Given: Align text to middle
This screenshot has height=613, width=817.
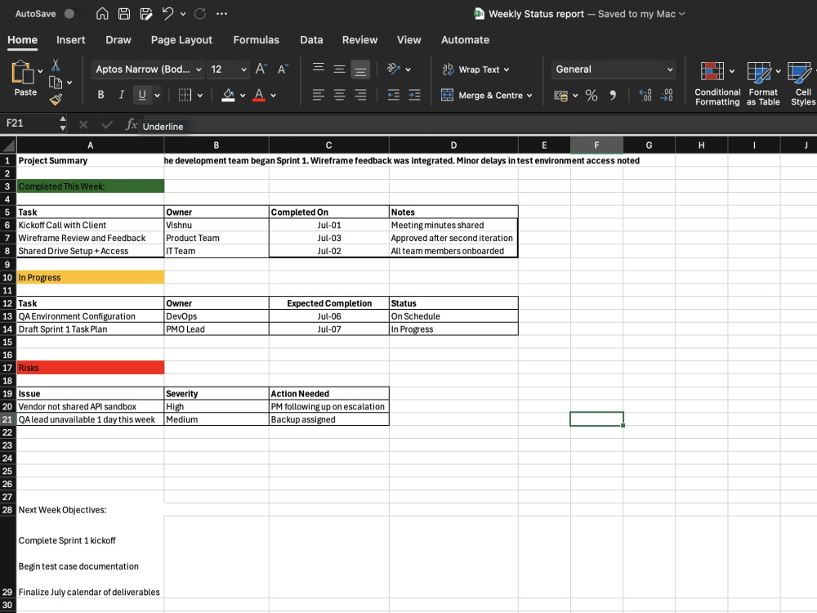Looking at the screenshot, I should coord(339,69).
